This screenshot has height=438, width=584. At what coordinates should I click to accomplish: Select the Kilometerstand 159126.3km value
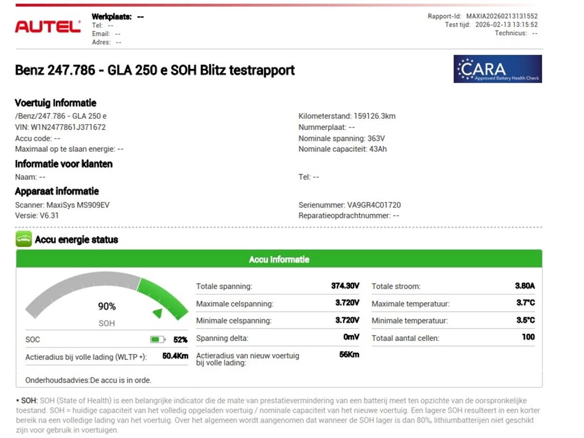371,116
